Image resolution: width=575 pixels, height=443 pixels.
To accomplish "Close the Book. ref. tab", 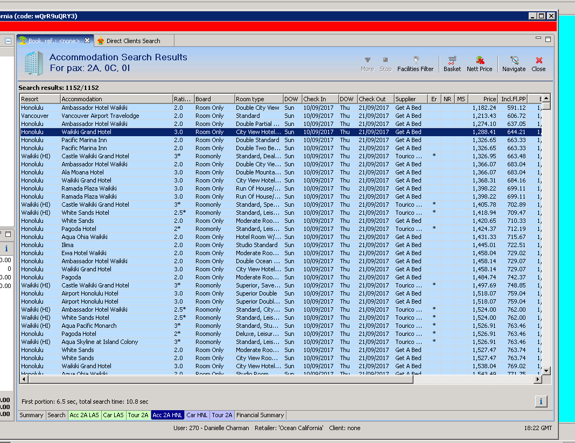I will coord(88,41).
